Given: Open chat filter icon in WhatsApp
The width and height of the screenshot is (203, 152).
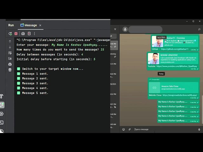Looking at the screenshot, I should click(115, 29).
